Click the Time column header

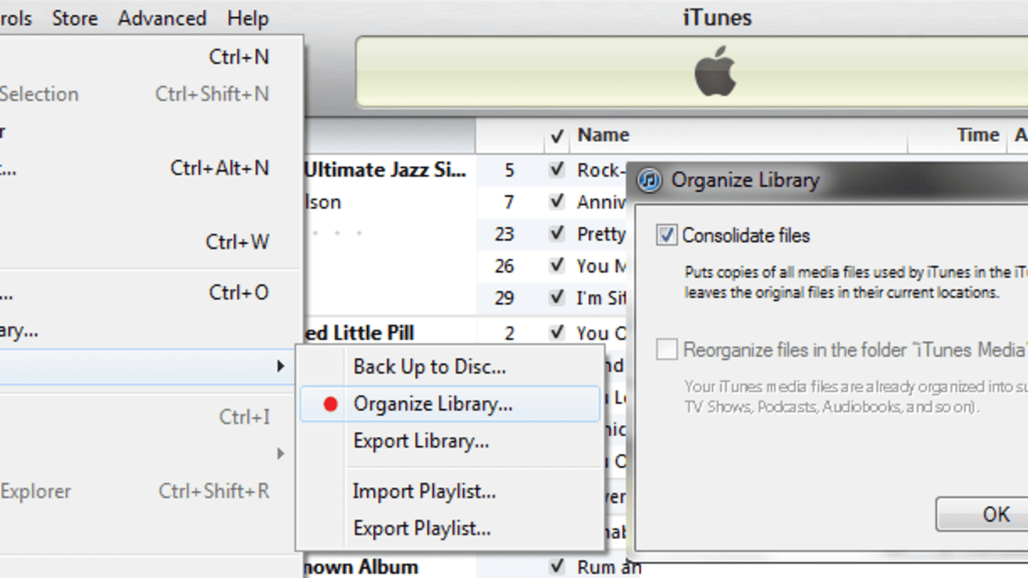point(977,135)
